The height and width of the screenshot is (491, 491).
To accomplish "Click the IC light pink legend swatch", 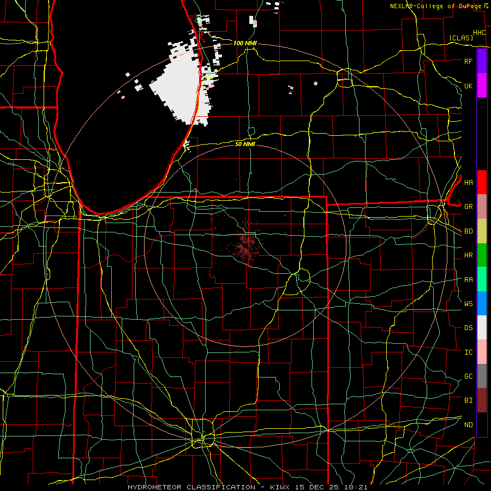I will tap(482, 352).
